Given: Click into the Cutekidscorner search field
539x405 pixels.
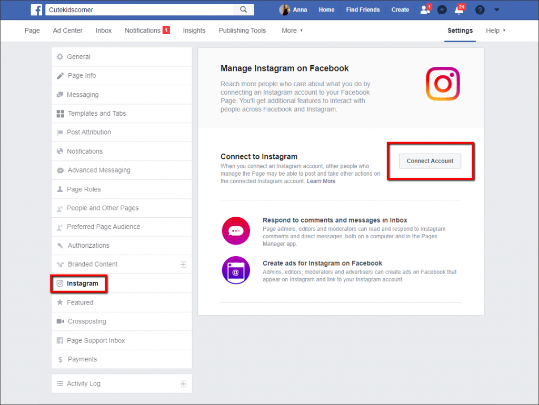Looking at the screenshot, I should [x=139, y=9].
